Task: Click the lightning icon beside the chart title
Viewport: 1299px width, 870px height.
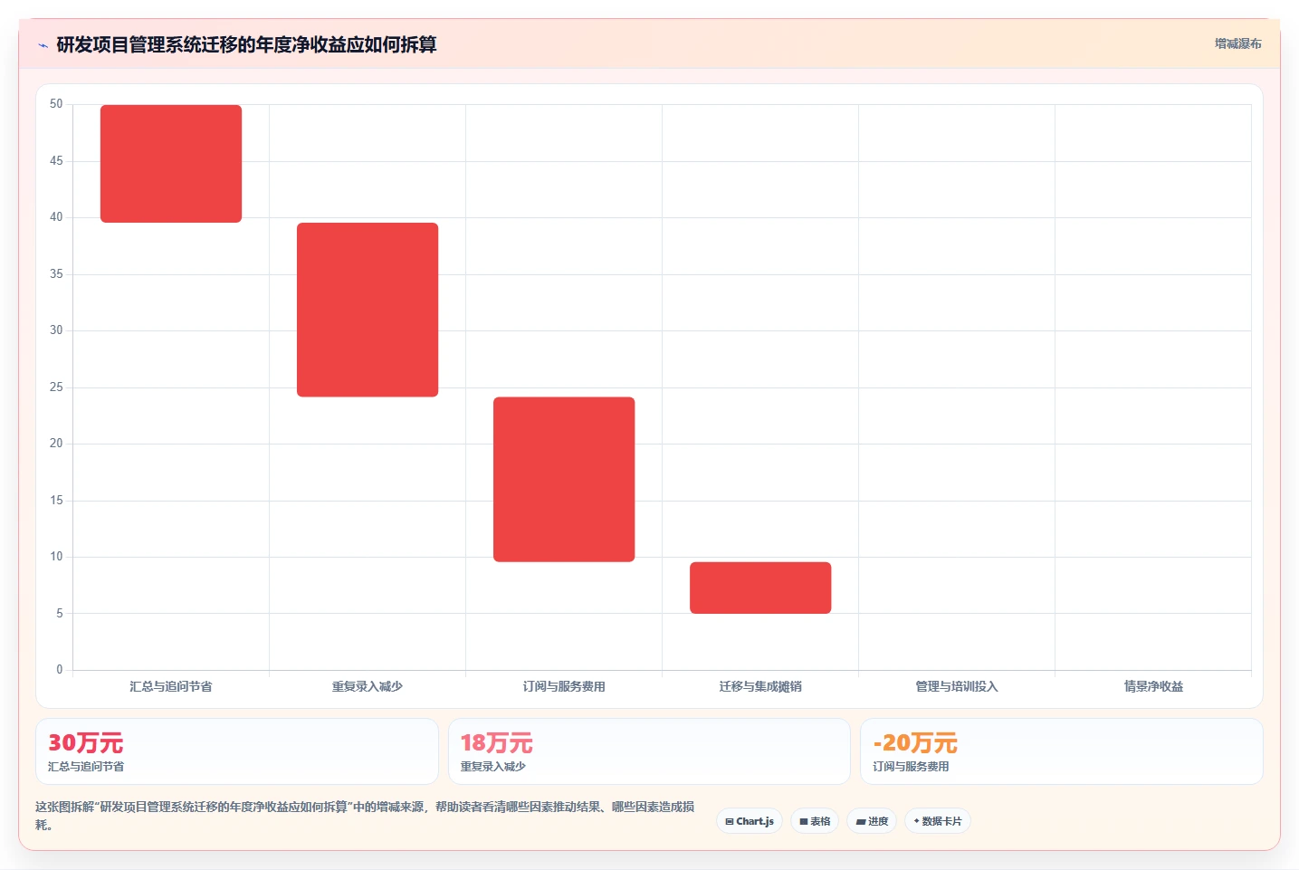Action: pyautogui.click(x=43, y=45)
